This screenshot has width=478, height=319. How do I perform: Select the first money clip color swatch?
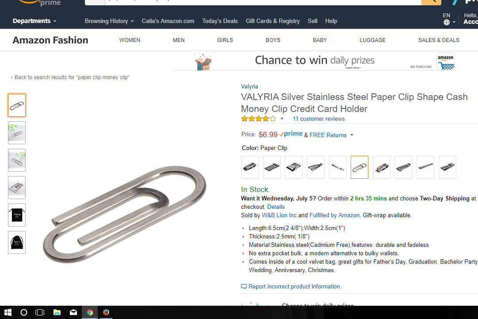(250, 167)
